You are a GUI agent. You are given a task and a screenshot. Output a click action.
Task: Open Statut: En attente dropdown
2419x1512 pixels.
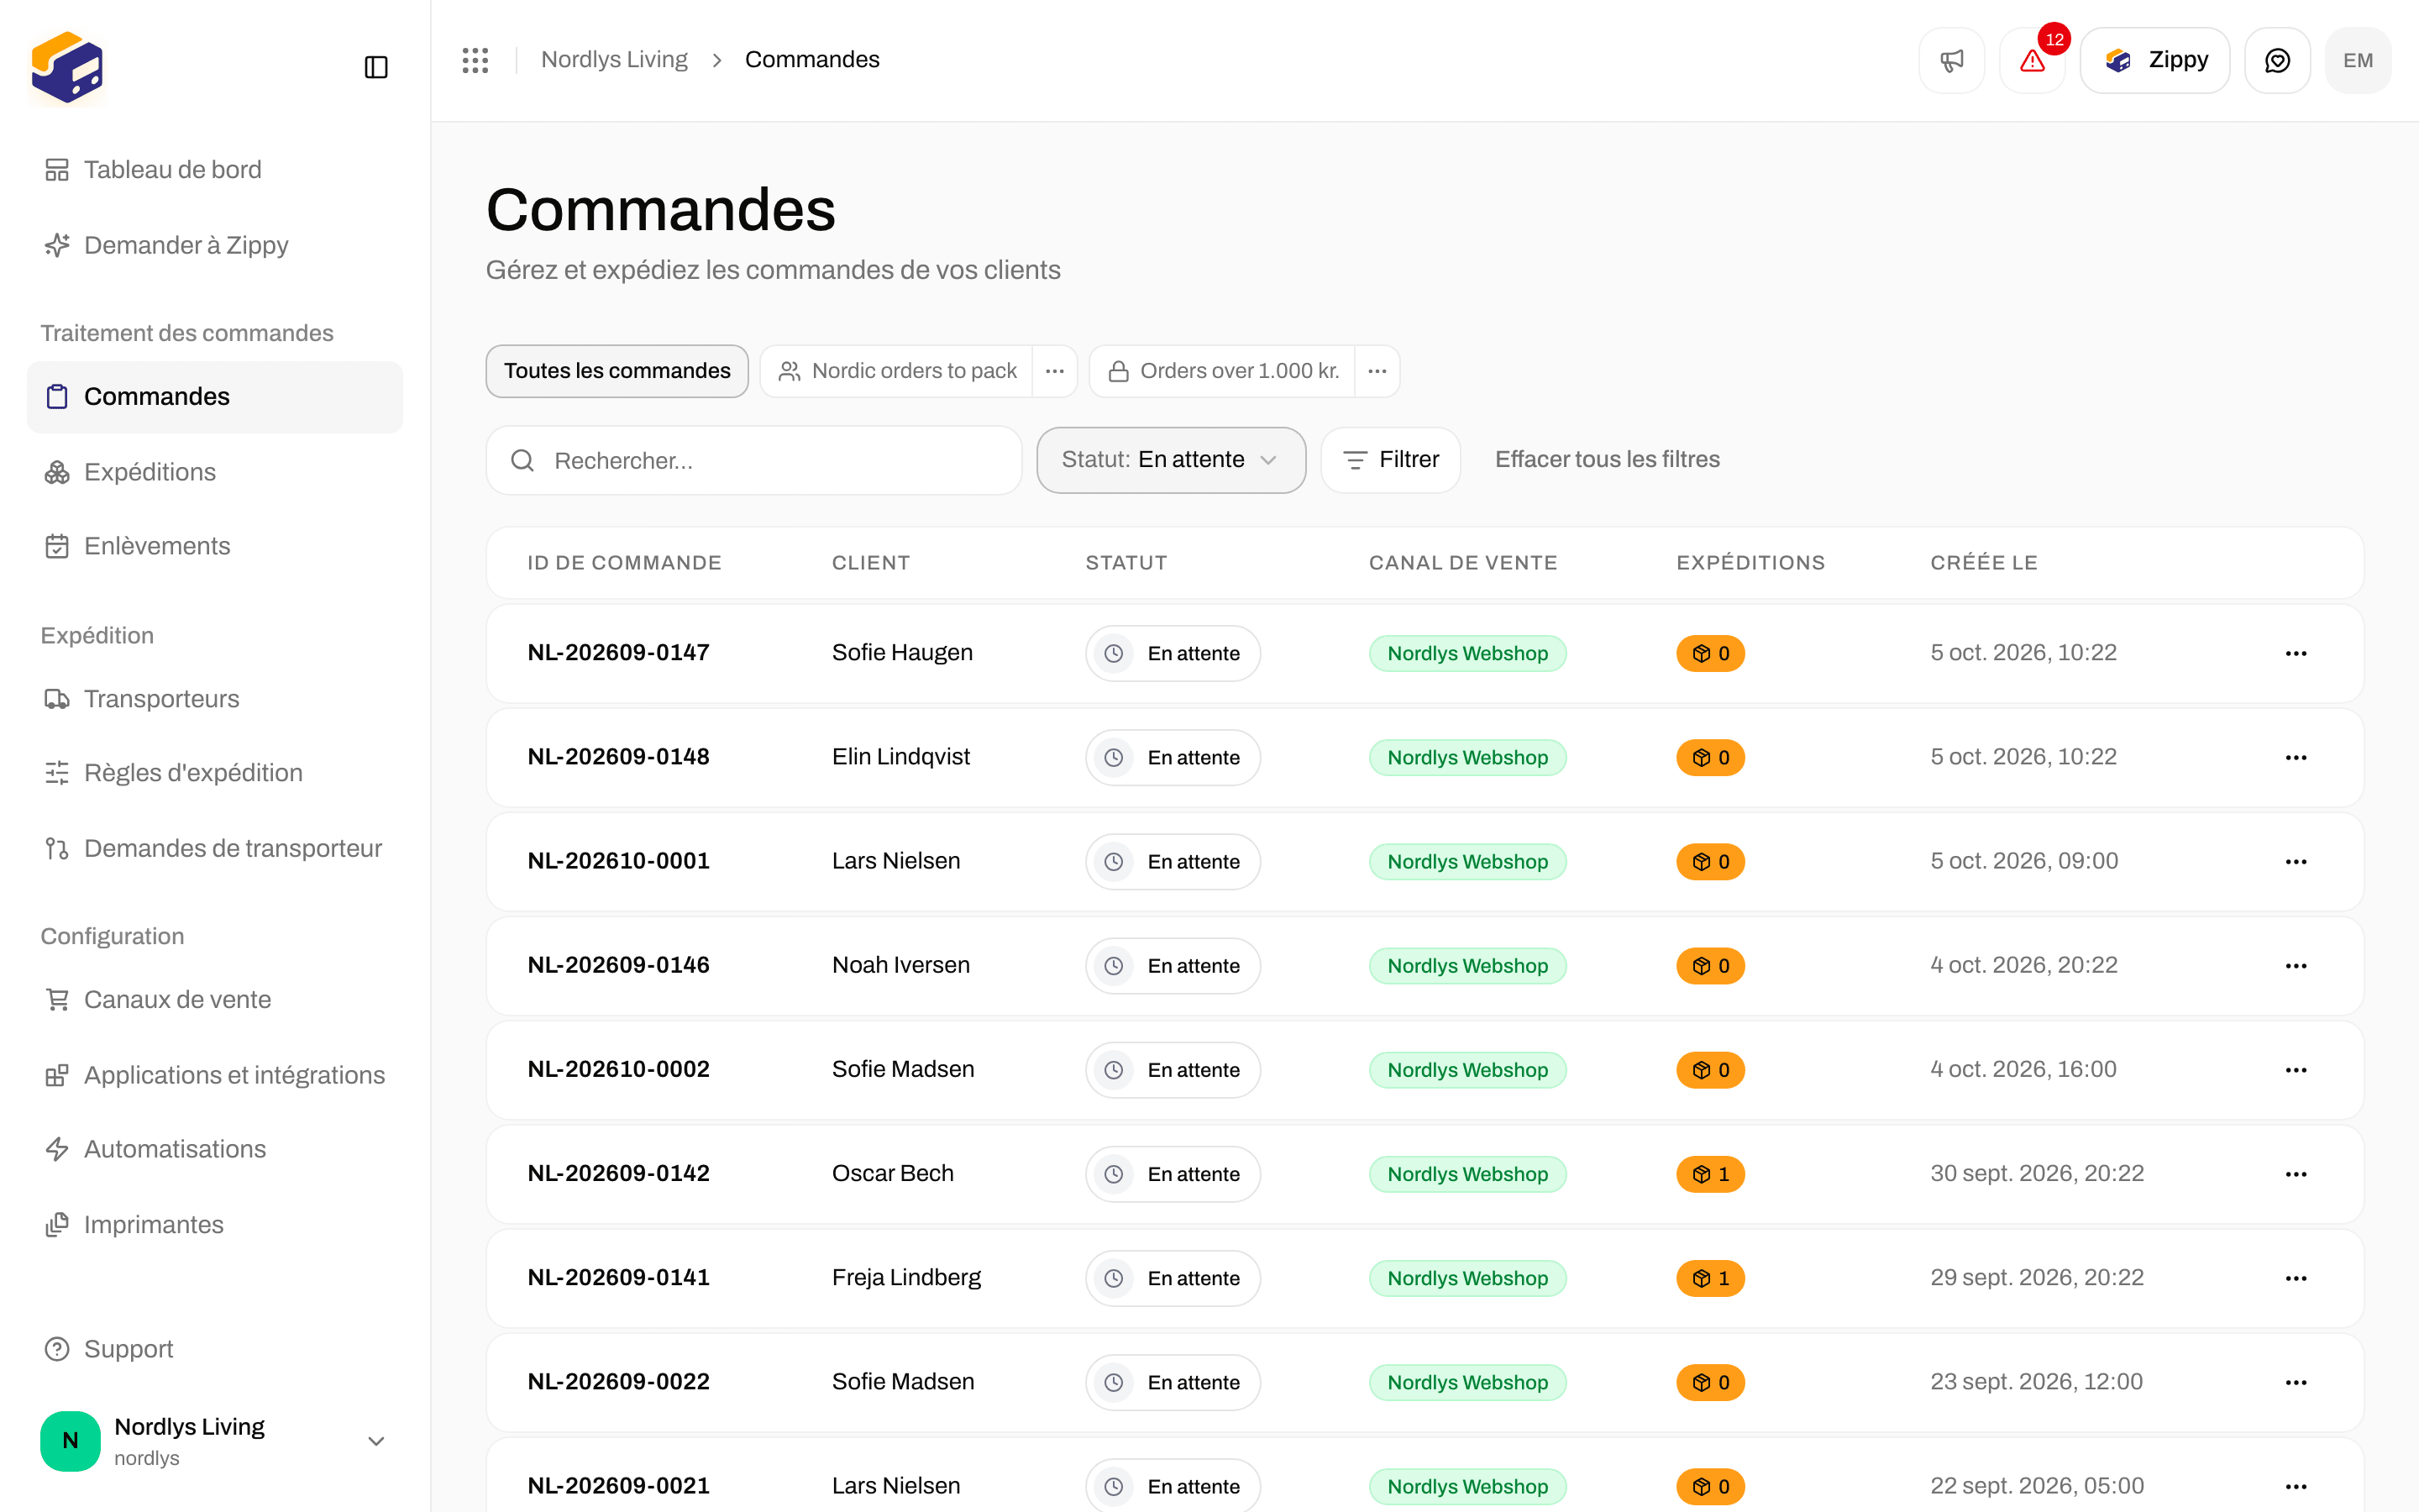pos(1171,460)
